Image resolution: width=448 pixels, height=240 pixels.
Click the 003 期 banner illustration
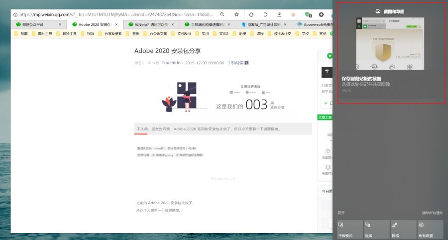[x=223, y=97]
